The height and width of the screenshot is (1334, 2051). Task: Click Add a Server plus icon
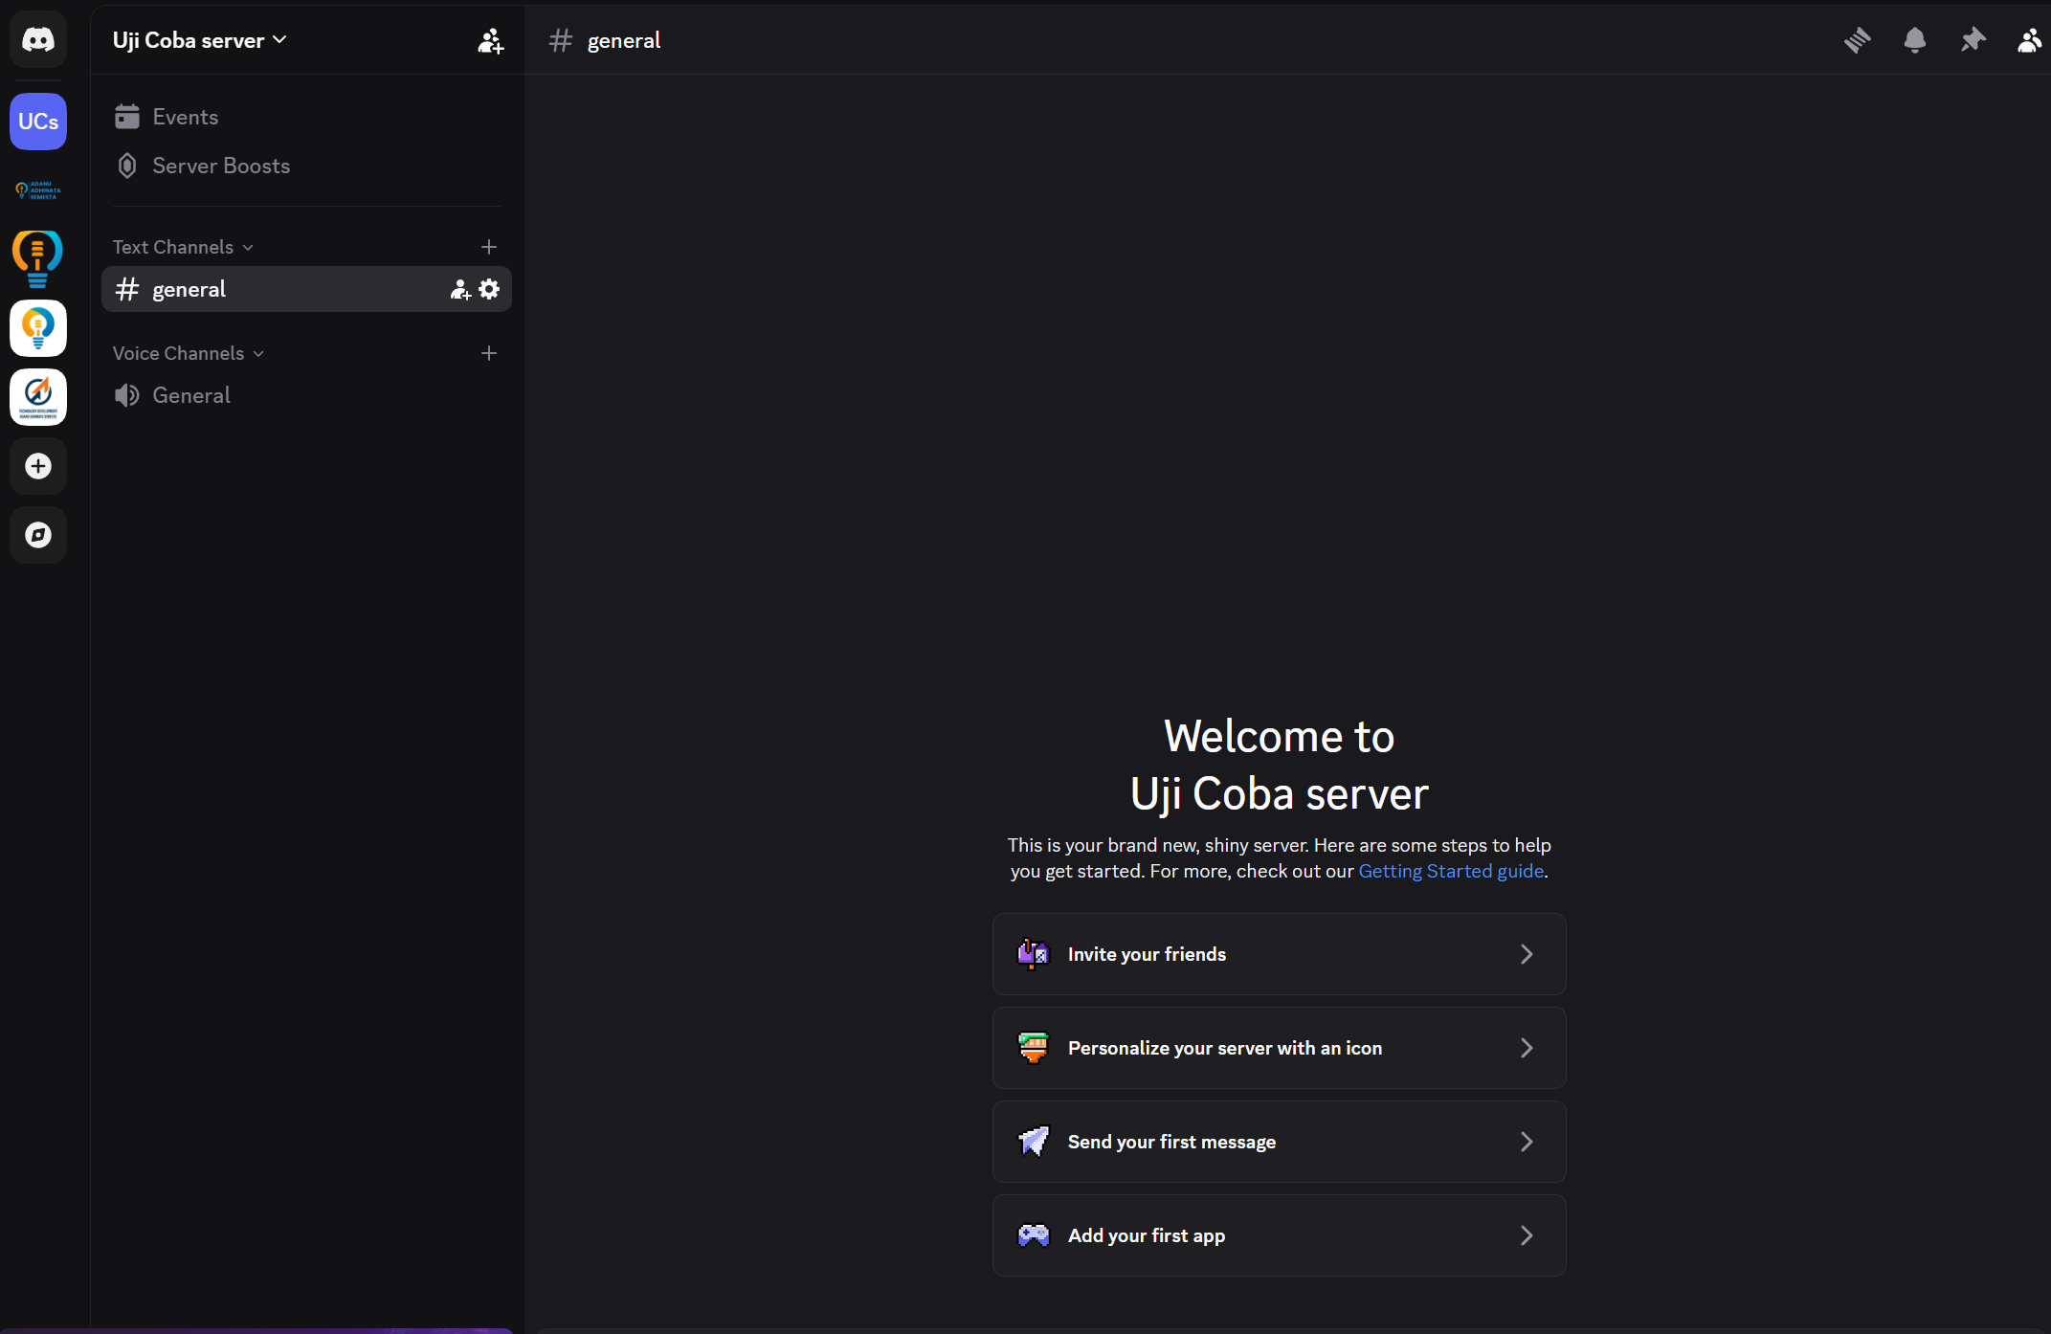click(38, 466)
